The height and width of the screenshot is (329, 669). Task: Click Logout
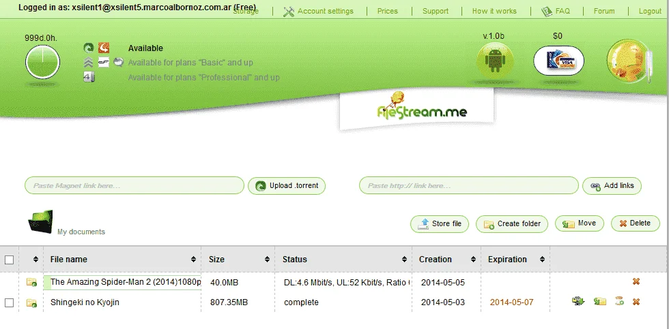[650, 11]
